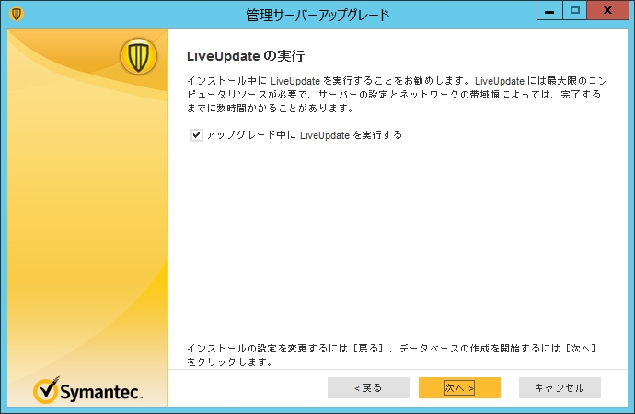This screenshot has width=635, height=414.
Task: Click the LiveUpdate recommendation paragraph starting "インストール中に"
Action: tap(398, 94)
